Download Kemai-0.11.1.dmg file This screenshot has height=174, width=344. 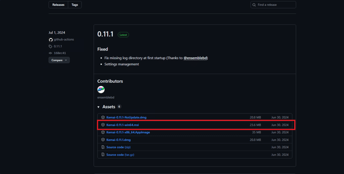118,140
